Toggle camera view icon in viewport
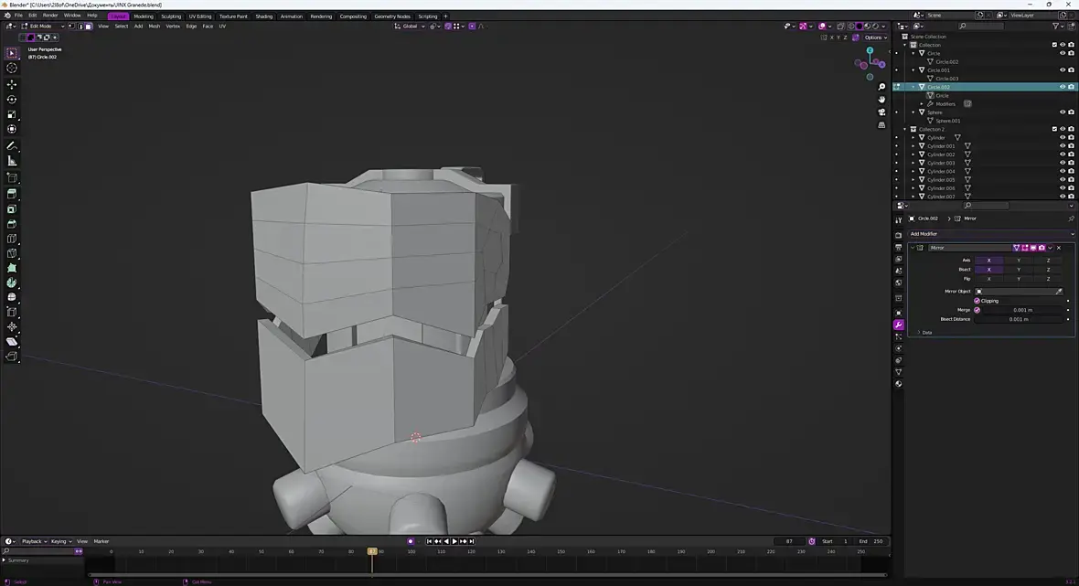Viewport: 1079px width, 586px height. click(x=881, y=112)
